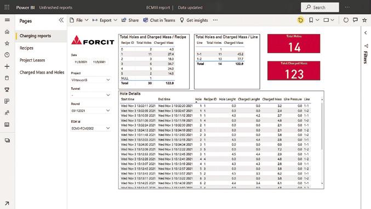This screenshot has width=371, height=209.
Task: Click the ECMIII report title
Action: (158, 7)
